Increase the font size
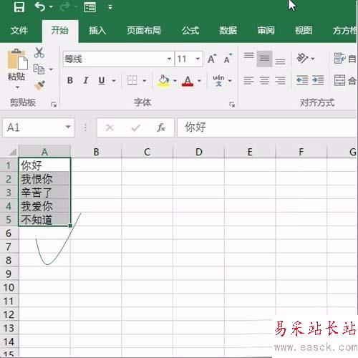This screenshot has width=358, height=358. coord(212,59)
